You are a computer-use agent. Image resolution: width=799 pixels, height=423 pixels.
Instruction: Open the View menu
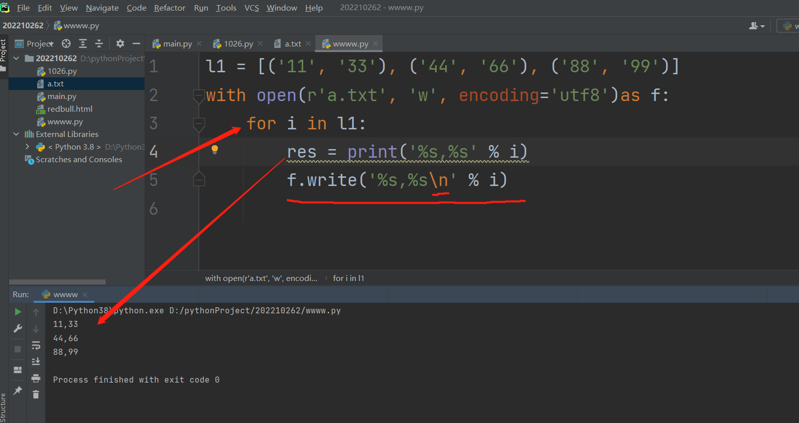coord(69,8)
